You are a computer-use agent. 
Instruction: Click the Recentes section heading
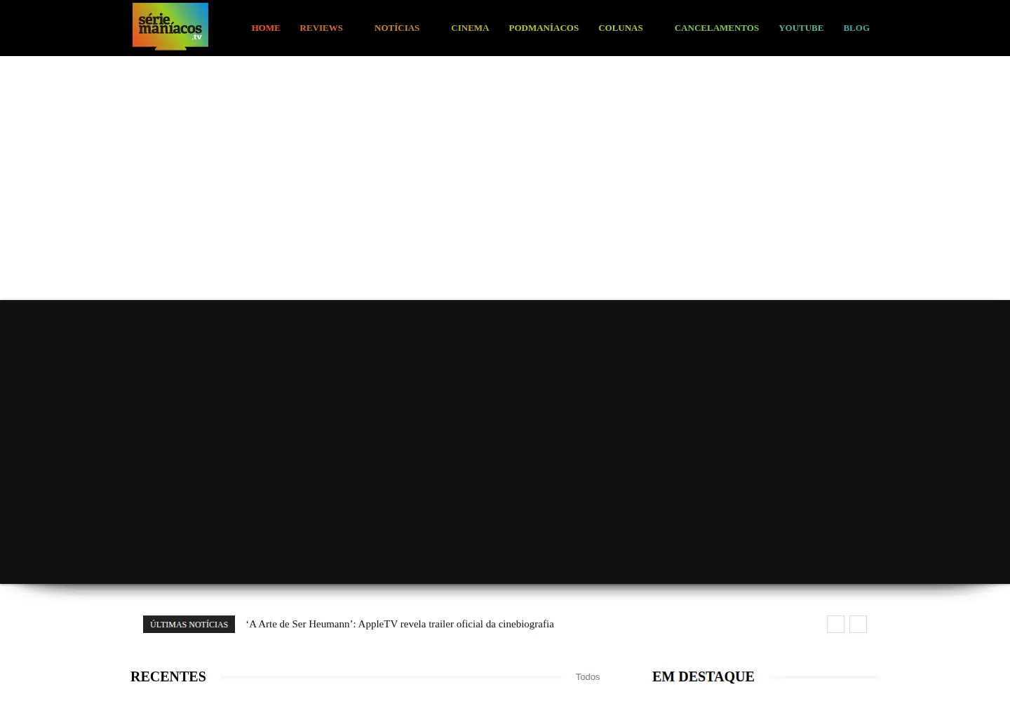pos(168,676)
